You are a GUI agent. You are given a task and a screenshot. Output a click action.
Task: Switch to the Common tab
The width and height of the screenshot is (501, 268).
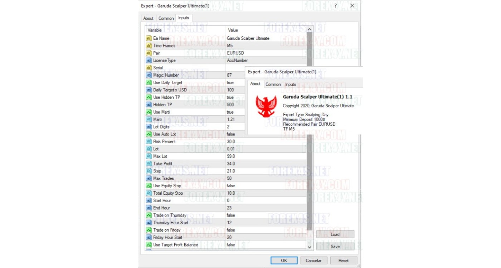[x=166, y=19]
